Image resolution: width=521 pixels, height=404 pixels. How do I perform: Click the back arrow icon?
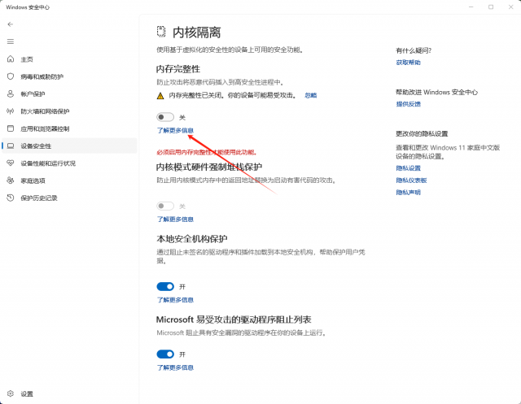[x=11, y=24]
